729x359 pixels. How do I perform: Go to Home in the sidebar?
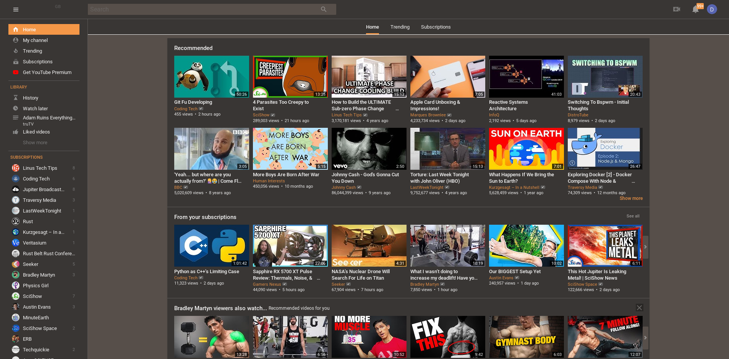pyautogui.click(x=44, y=29)
